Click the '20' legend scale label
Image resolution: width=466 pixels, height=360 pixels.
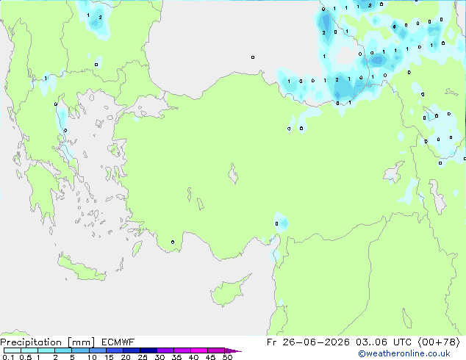pyautogui.click(x=126, y=357)
